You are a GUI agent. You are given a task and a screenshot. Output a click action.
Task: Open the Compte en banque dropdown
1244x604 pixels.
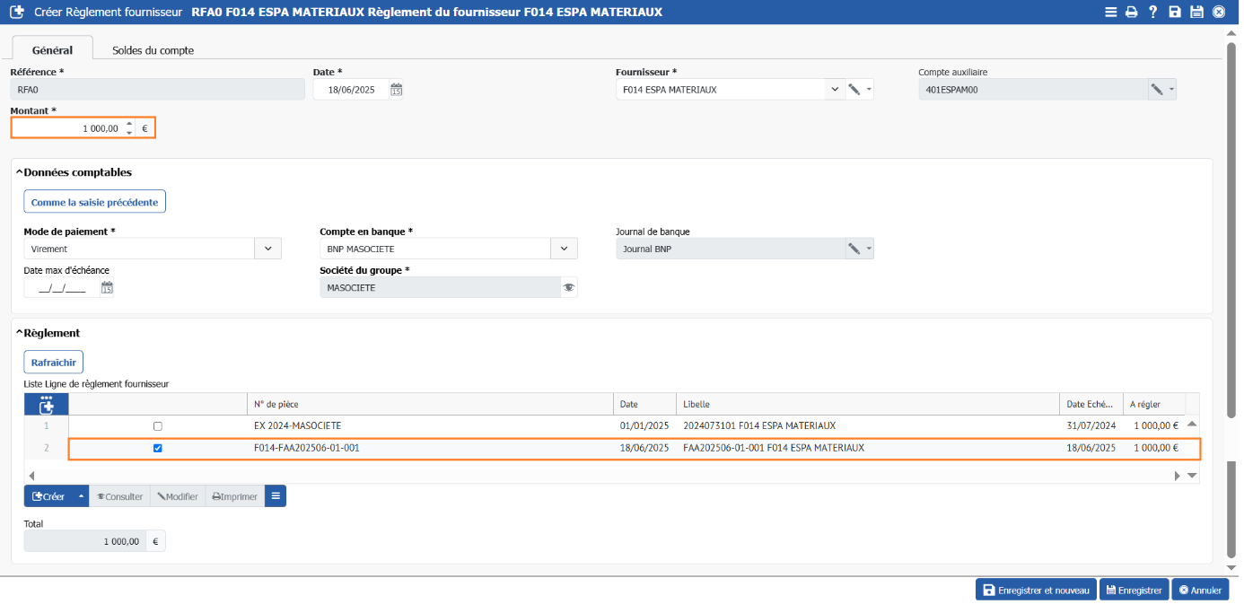tap(563, 249)
